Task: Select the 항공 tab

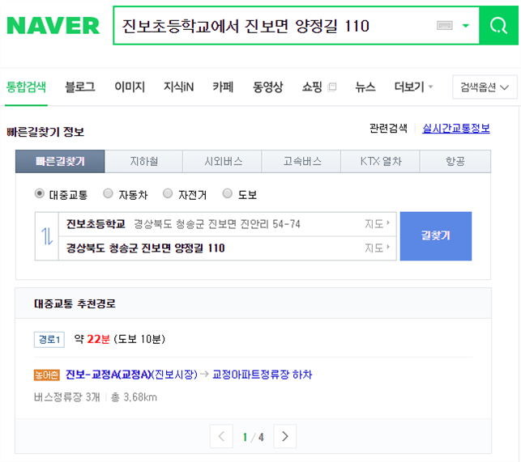Action: [455, 161]
